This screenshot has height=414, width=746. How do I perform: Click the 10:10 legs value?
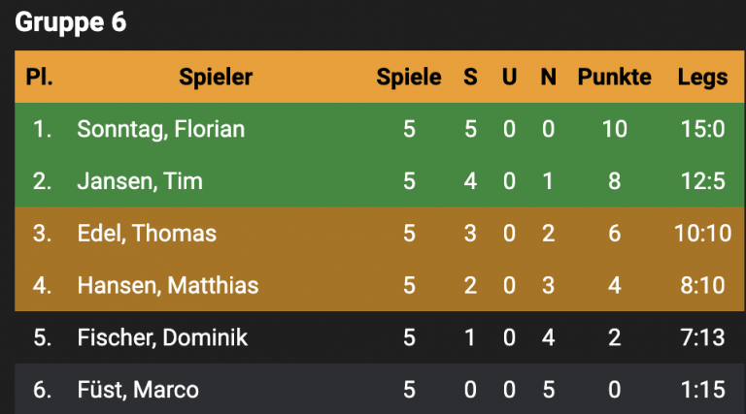click(x=701, y=234)
